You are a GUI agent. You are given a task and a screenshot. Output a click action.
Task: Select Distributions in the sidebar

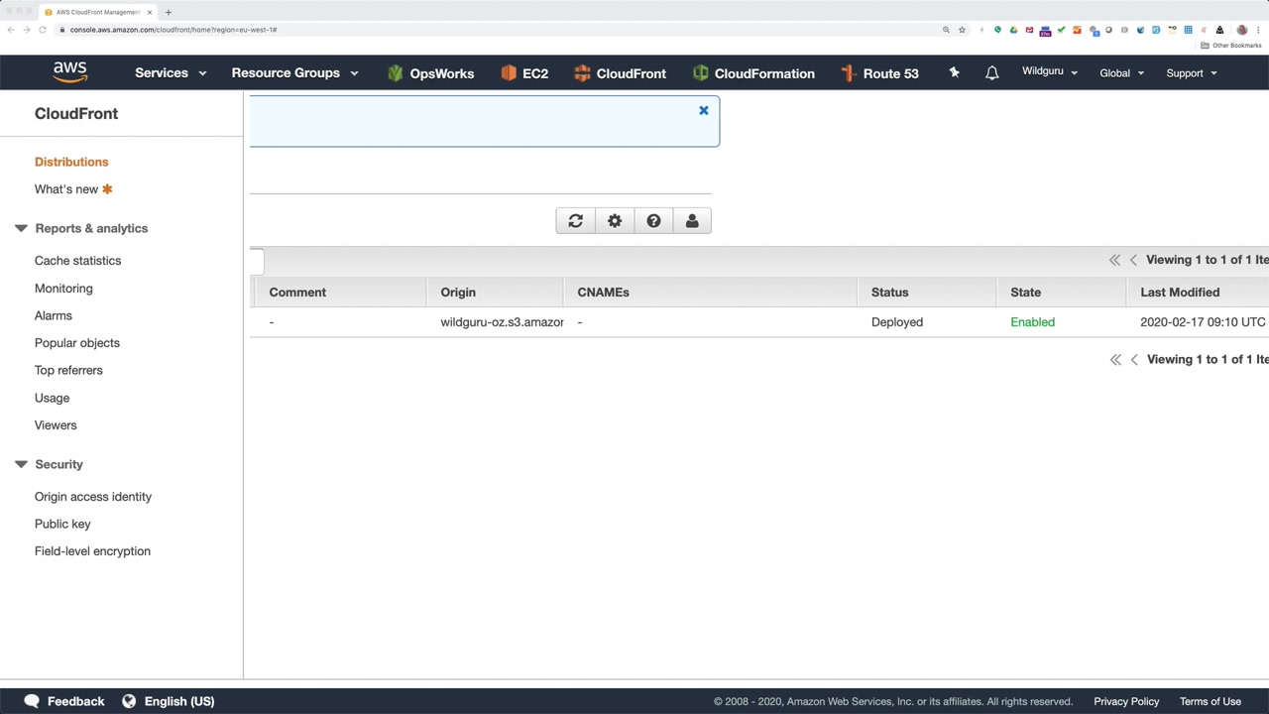[71, 162]
